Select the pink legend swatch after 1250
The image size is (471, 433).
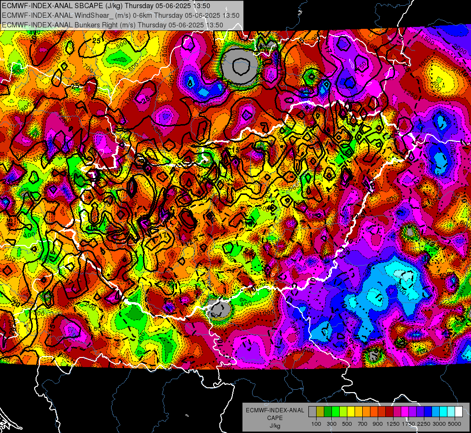click(397, 412)
